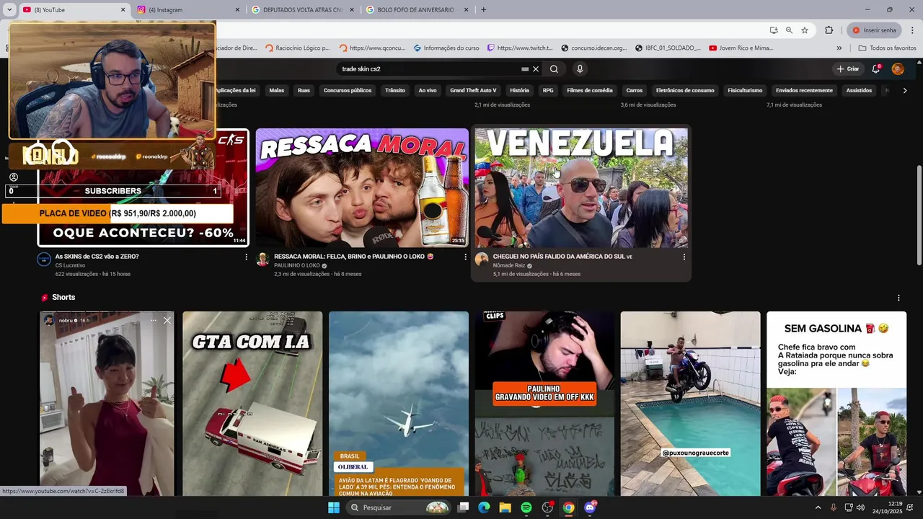Clear the YouTube search text with the X
Image resolution: width=923 pixels, height=519 pixels.
(536, 69)
